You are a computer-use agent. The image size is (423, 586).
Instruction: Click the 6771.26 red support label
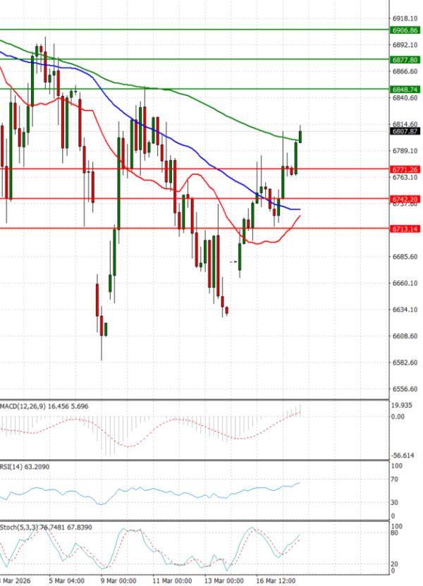pyautogui.click(x=405, y=169)
